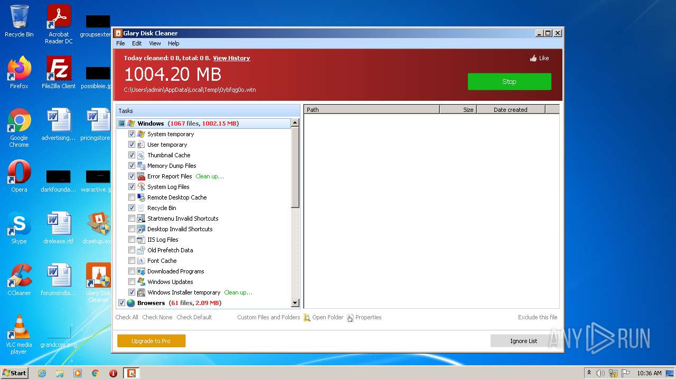Uncheck the Thumbnail Cache checkbox
The image size is (676, 380).
coord(132,155)
